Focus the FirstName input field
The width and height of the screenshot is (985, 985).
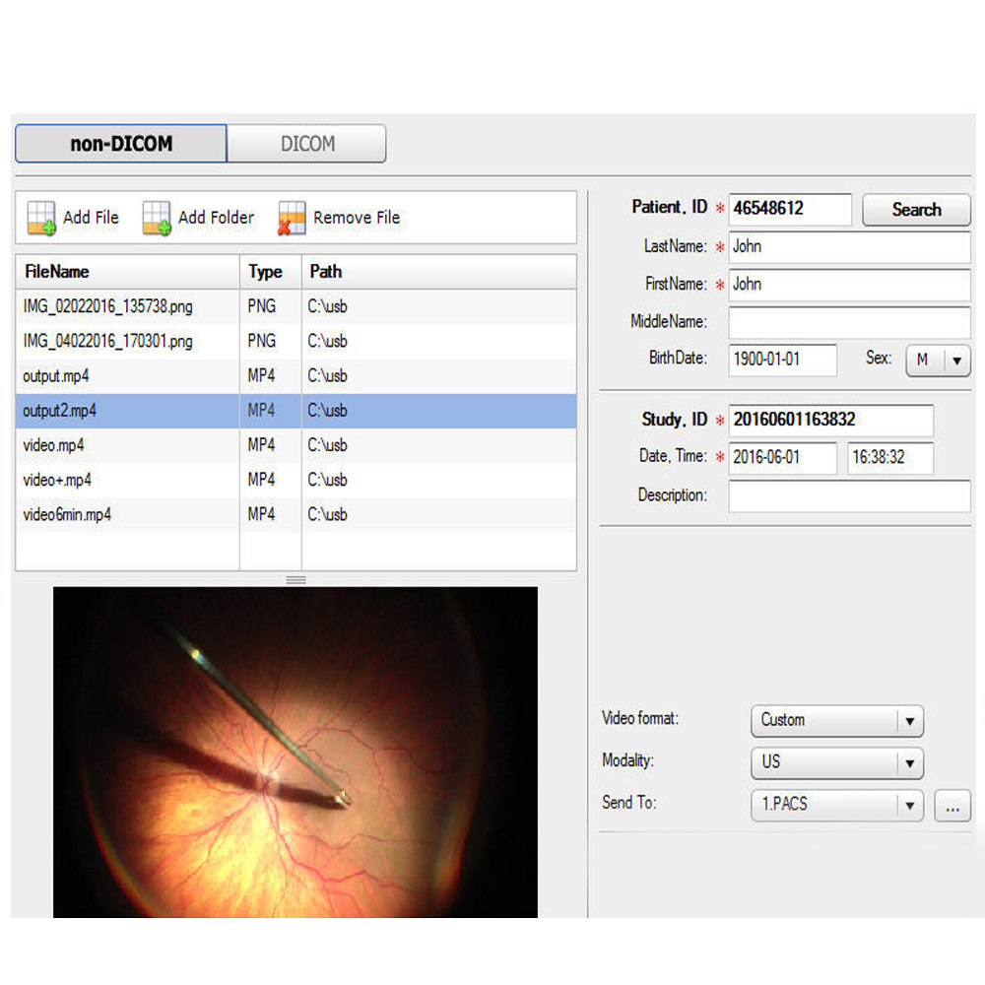849,285
